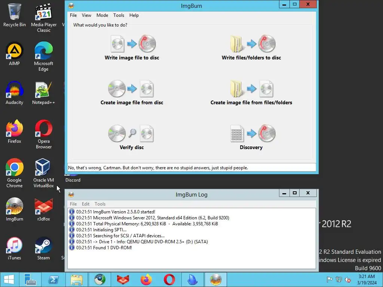Open Action Center flag in system tray
Viewport: 383px width, 287px height.
click(330, 280)
